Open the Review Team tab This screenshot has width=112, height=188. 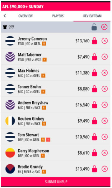[x=92, y=16]
